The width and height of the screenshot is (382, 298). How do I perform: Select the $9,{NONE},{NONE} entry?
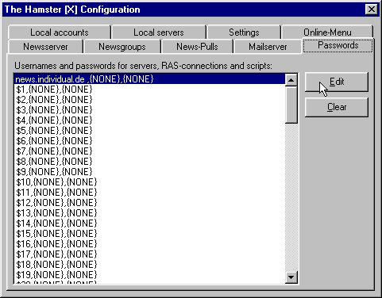149,172
